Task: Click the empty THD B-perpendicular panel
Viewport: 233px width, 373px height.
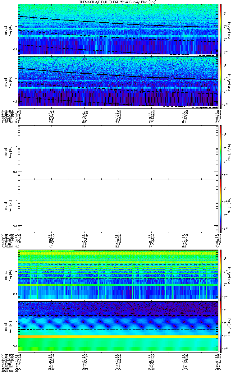Action: 118,152
